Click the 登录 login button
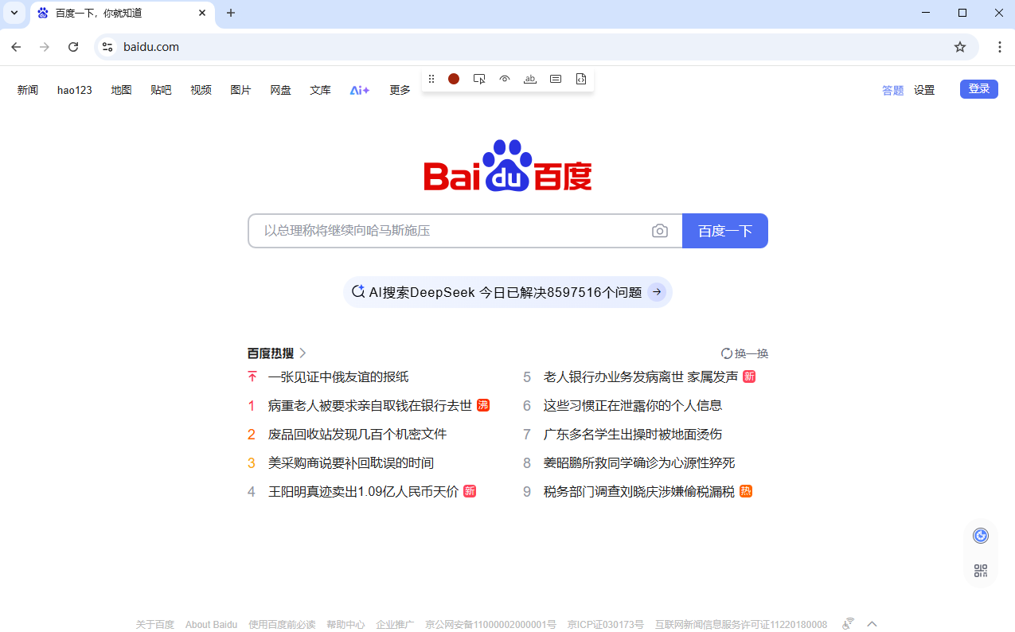Viewport: 1015px width, 632px height. [979, 89]
